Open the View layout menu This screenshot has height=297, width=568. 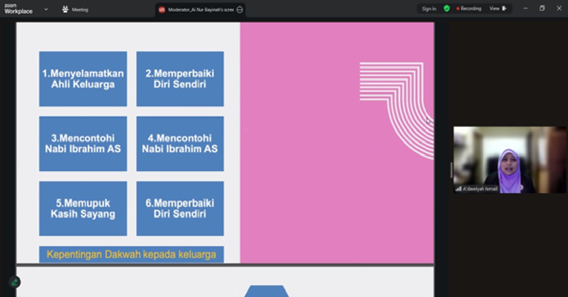(497, 9)
